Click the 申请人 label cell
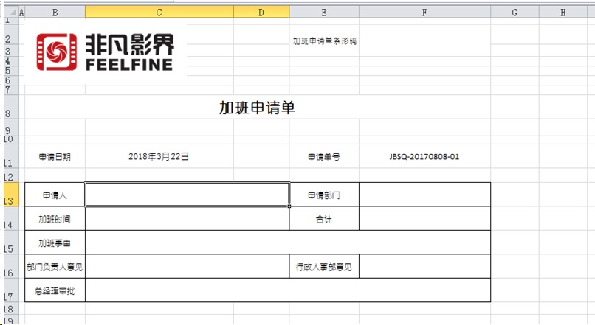The image size is (595, 325). [x=55, y=195]
